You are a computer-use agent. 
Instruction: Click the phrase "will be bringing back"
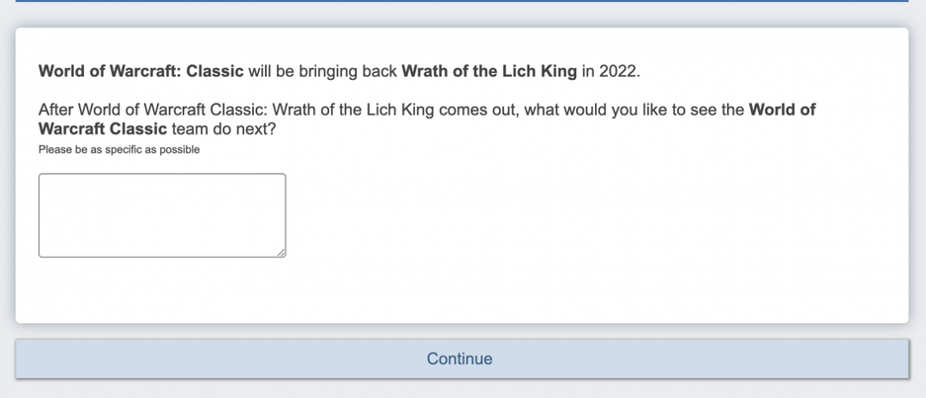point(322,72)
